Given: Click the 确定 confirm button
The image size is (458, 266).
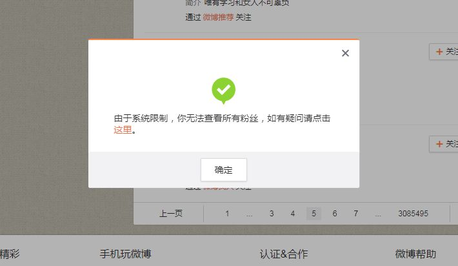Looking at the screenshot, I should coord(224,170).
